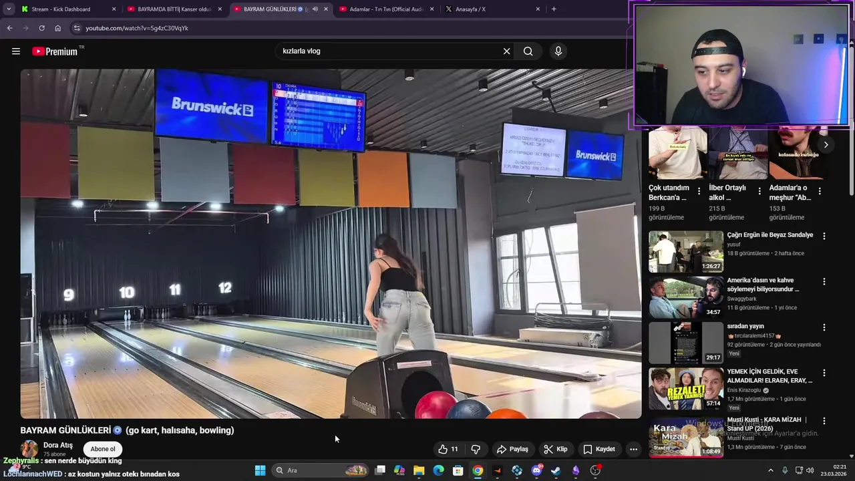Image resolution: width=855 pixels, height=481 pixels.
Task: Open tırcılaralemi4157 channel link
Action: point(754,335)
